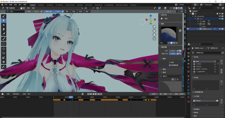Add a new vertex group plus button
The width and height of the screenshot is (225, 118).
pos(221,61)
